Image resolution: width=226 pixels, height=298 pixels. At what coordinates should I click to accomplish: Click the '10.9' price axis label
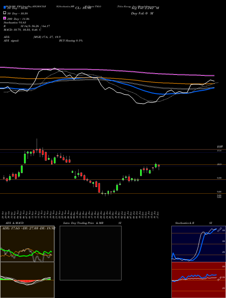(x=219, y=164)
